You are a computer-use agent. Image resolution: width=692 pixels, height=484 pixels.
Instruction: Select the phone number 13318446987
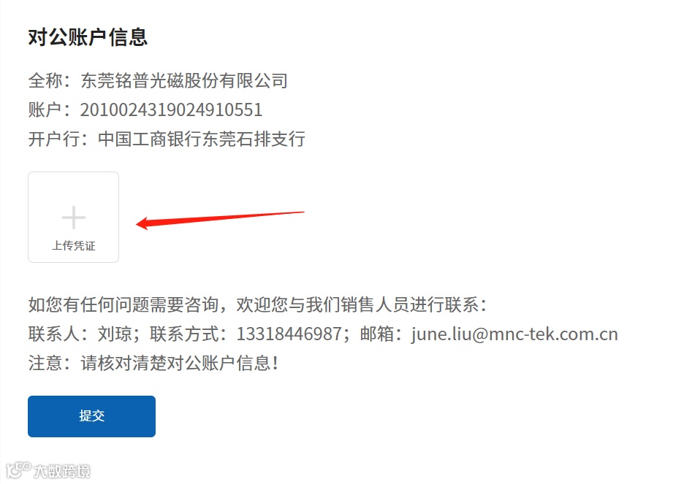(289, 334)
